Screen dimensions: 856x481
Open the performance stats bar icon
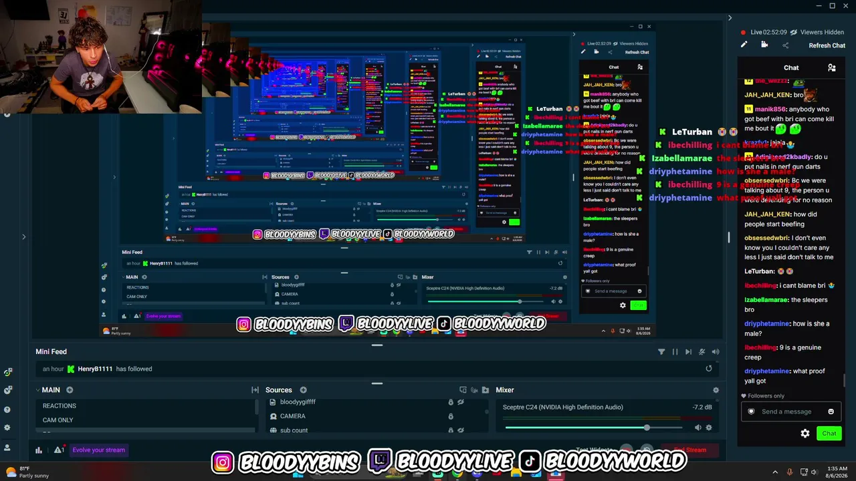pos(39,450)
